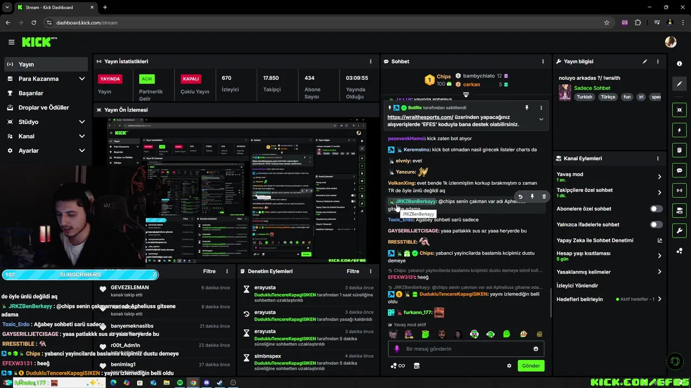
Task: Toggle Yalnızca ifadelerle sohbet switch
Action: click(656, 224)
